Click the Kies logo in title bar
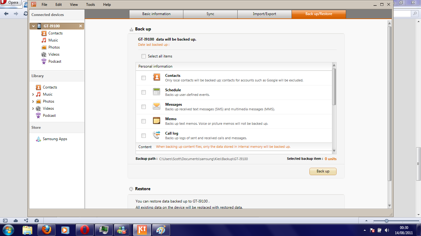Viewport: 421px width, 236px height. pos(34,5)
